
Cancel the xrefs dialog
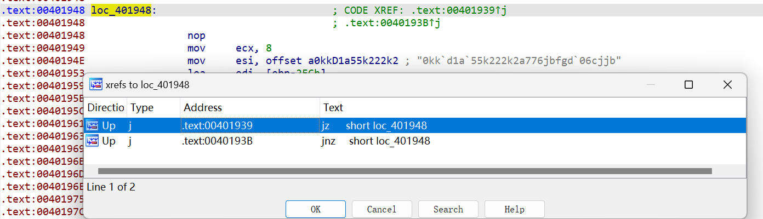point(381,209)
